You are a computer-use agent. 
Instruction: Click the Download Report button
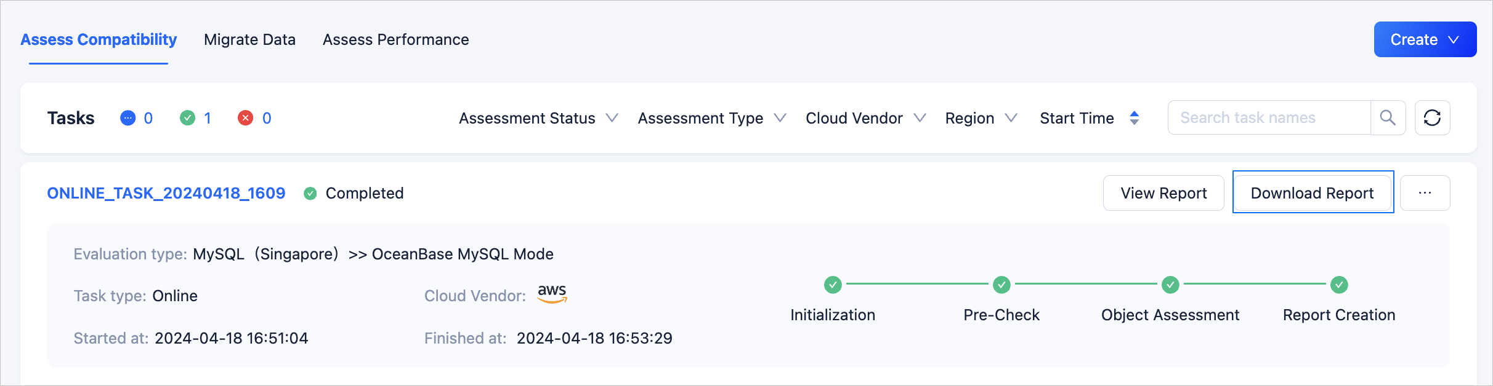click(1312, 193)
